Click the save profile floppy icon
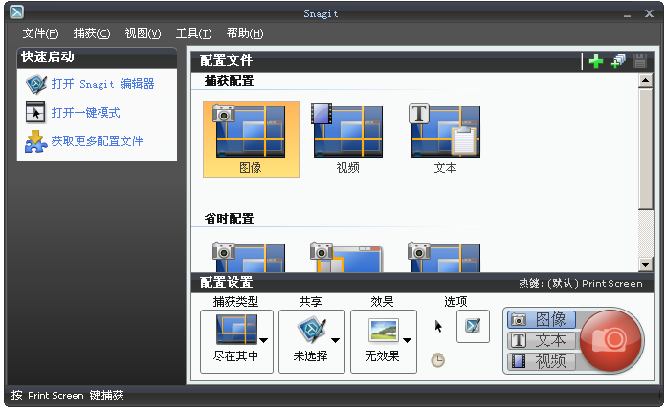 point(640,61)
